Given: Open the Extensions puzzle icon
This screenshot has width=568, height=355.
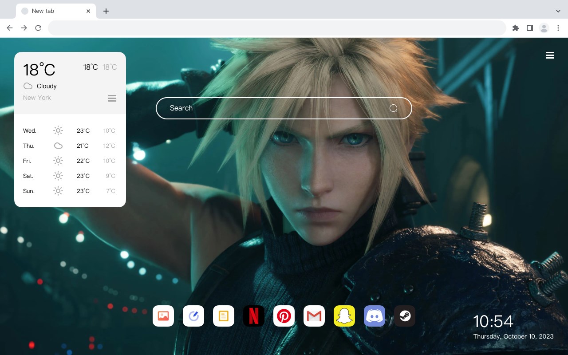Looking at the screenshot, I should click(x=515, y=28).
